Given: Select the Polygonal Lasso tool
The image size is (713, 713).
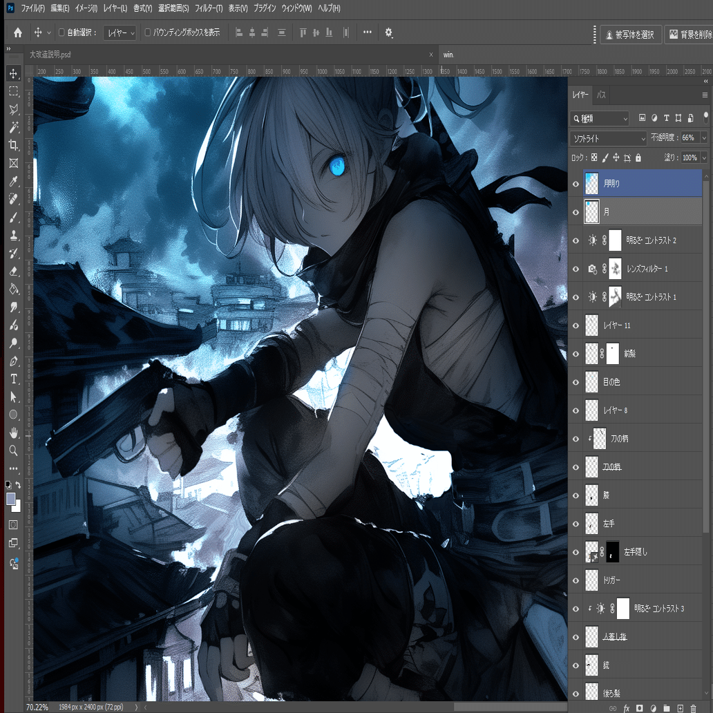Looking at the screenshot, I should [x=14, y=110].
